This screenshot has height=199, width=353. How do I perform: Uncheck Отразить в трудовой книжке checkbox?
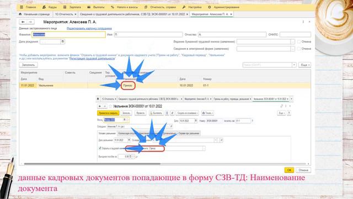[100, 148]
